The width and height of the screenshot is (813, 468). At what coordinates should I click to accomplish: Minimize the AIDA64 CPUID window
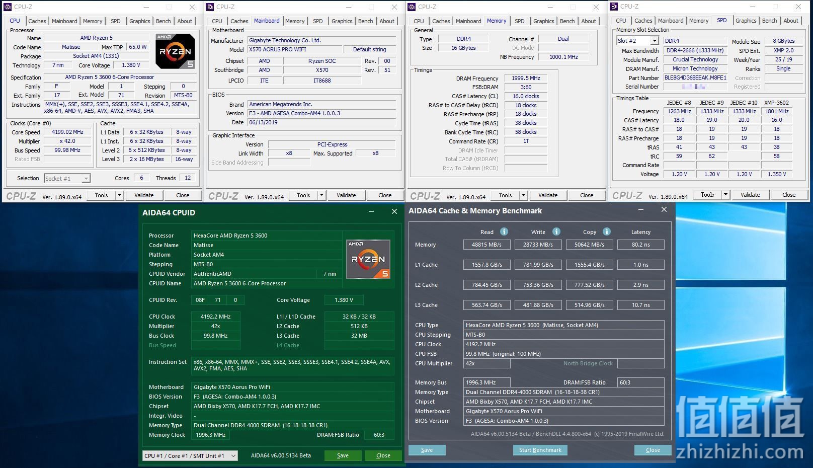coord(371,212)
